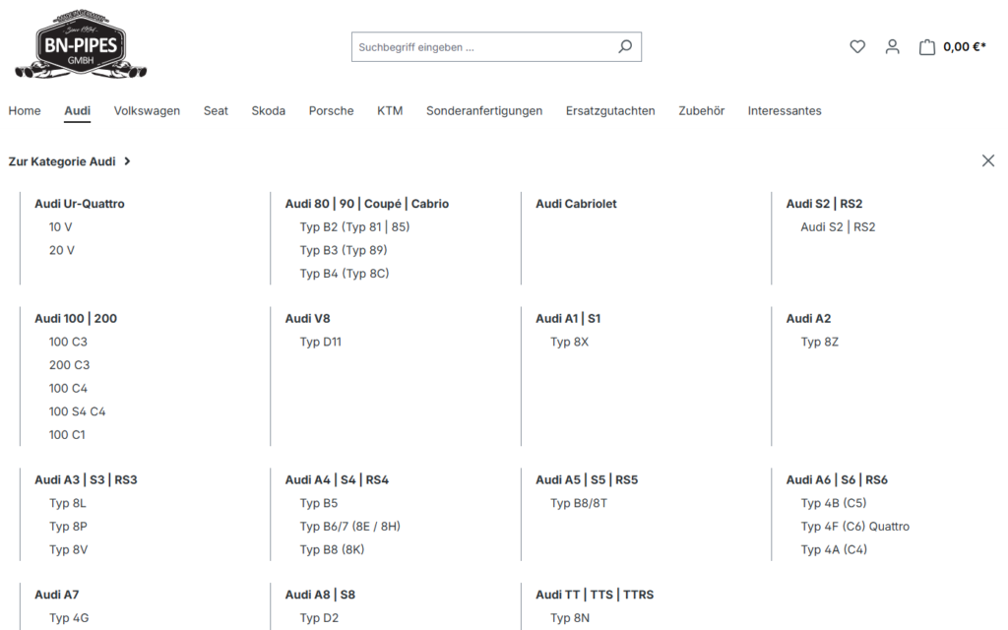The width and height of the screenshot is (1008, 630).
Task: Select the Audi S2 | RS2 sub-entry
Action: coord(838,227)
